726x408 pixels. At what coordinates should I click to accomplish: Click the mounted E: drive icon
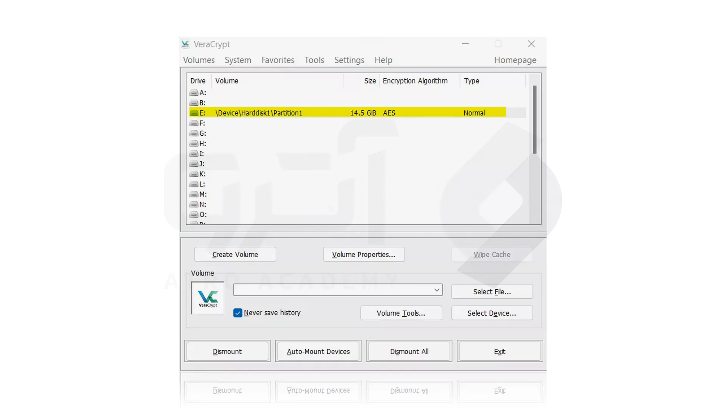(x=194, y=113)
